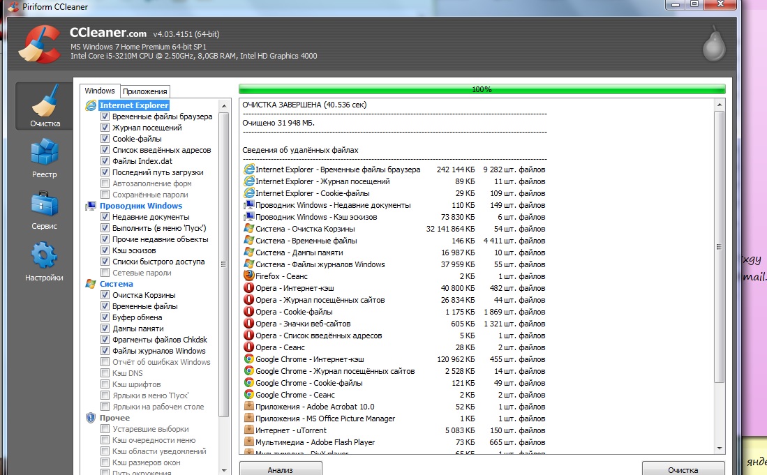Uncheck Временные файлы браузера checkbox
The width and height of the screenshot is (767, 475).
tap(105, 116)
